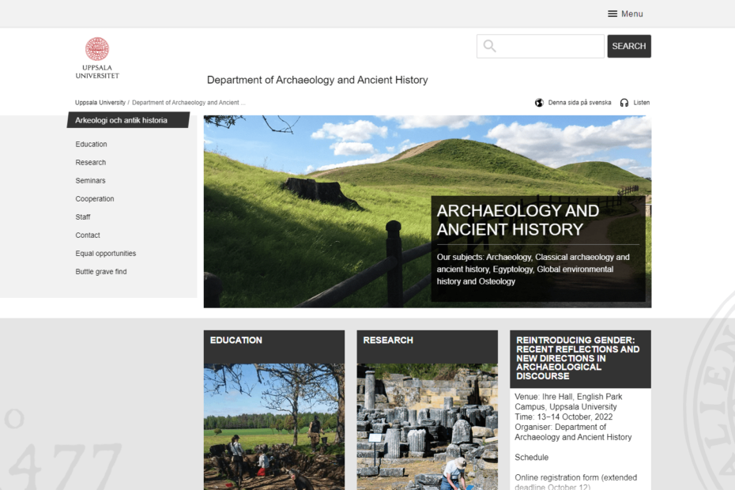Click the headphones icon beside Listen
Image resolution: width=735 pixels, height=490 pixels.
[x=624, y=102]
